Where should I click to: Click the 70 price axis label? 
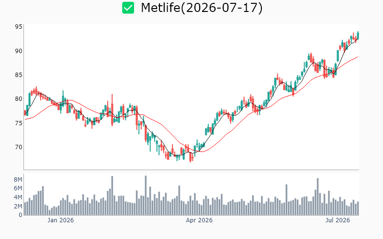pyautogui.click(x=19, y=147)
